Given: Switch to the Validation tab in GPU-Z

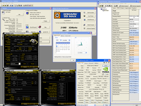Looking at the screenshot, I should click(x=96, y=63).
